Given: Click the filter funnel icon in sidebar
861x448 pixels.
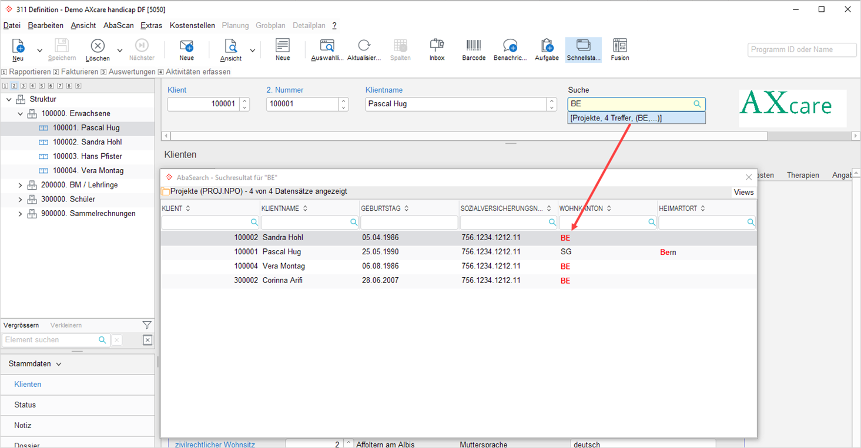Looking at the screenshot, I should [147, 325].
